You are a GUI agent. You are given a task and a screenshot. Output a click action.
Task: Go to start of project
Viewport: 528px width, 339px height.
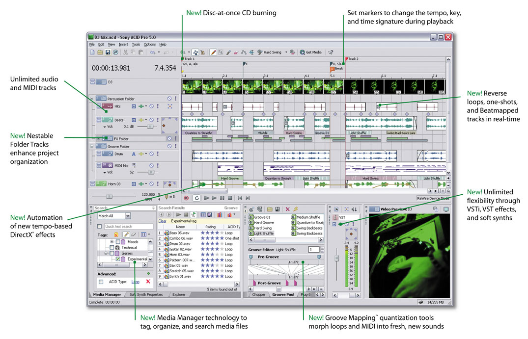tap(240, 198)
